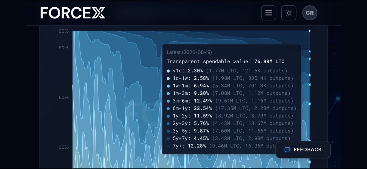Image resolution: width=367 pixels, height=169 pixels.
Task: Select the '1w-1m: 6.94%' tooltip row
Action: click(230, 86)
